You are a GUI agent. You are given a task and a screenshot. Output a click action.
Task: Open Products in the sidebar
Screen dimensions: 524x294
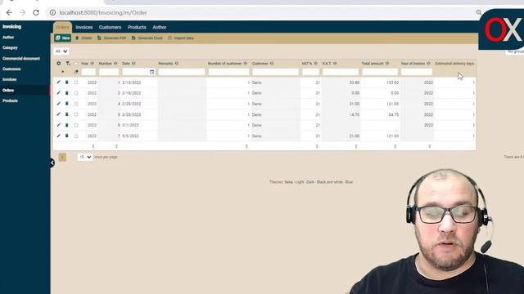(10, 100)
